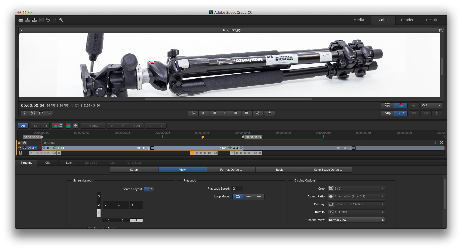The image size is (462, 250).
Task: Toggle eye visibility of the clip track
Action: (29, 148)
